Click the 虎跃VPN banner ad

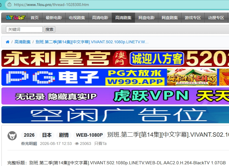tap(115, 96)
